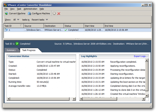This screenshot has height=112, width=156.
Task: Click the '13.0 MB/s' transfer rate value
Action: 41,86
